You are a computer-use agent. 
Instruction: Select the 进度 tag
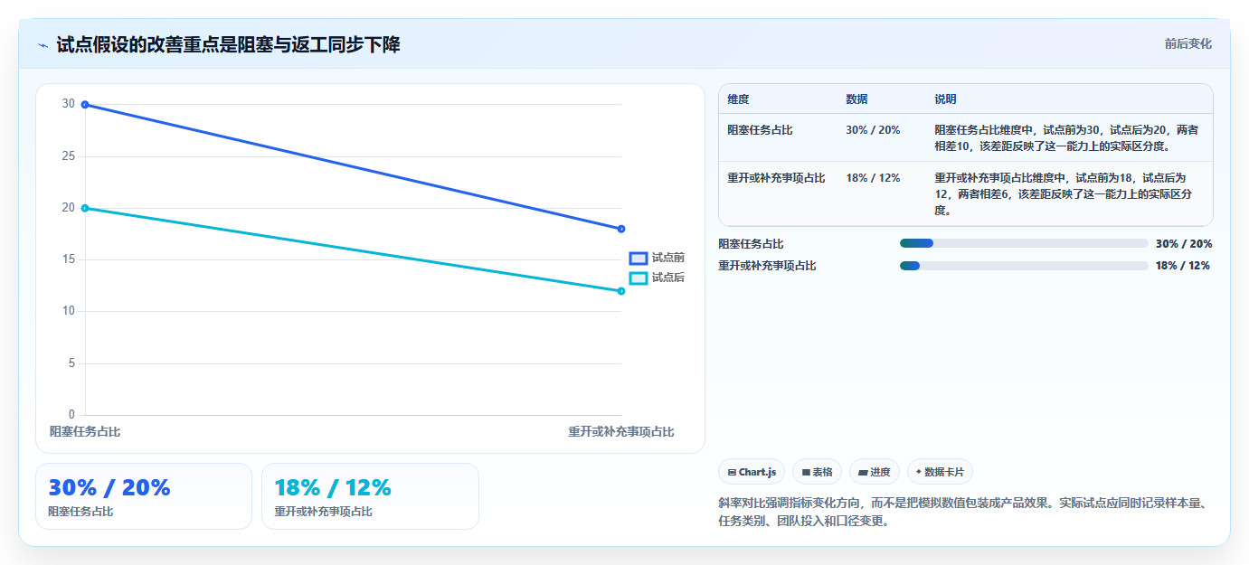(x=875, y=472)
